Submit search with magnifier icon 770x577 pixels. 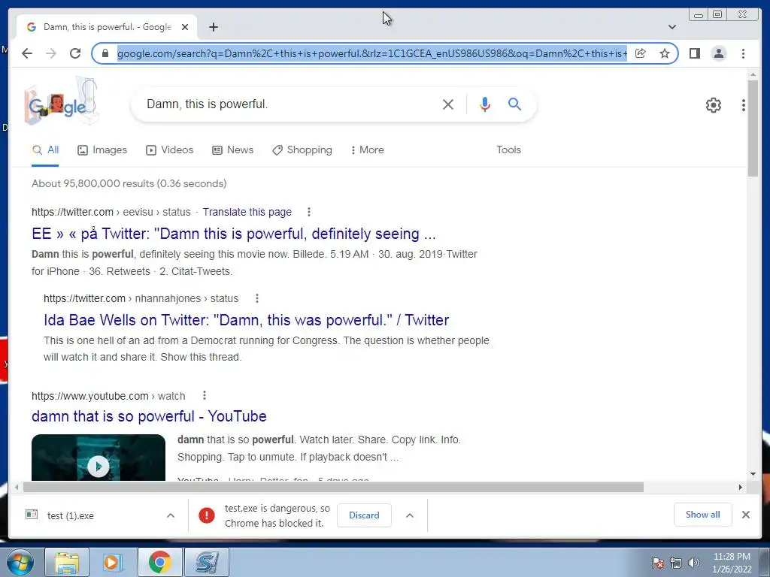tap(514, 104)
